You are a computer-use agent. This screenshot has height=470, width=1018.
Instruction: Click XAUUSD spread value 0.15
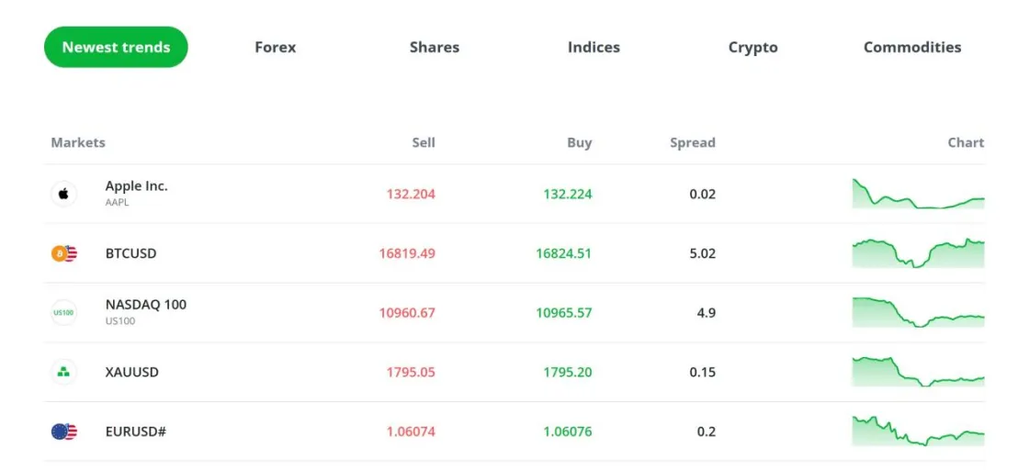pos(703,372)
